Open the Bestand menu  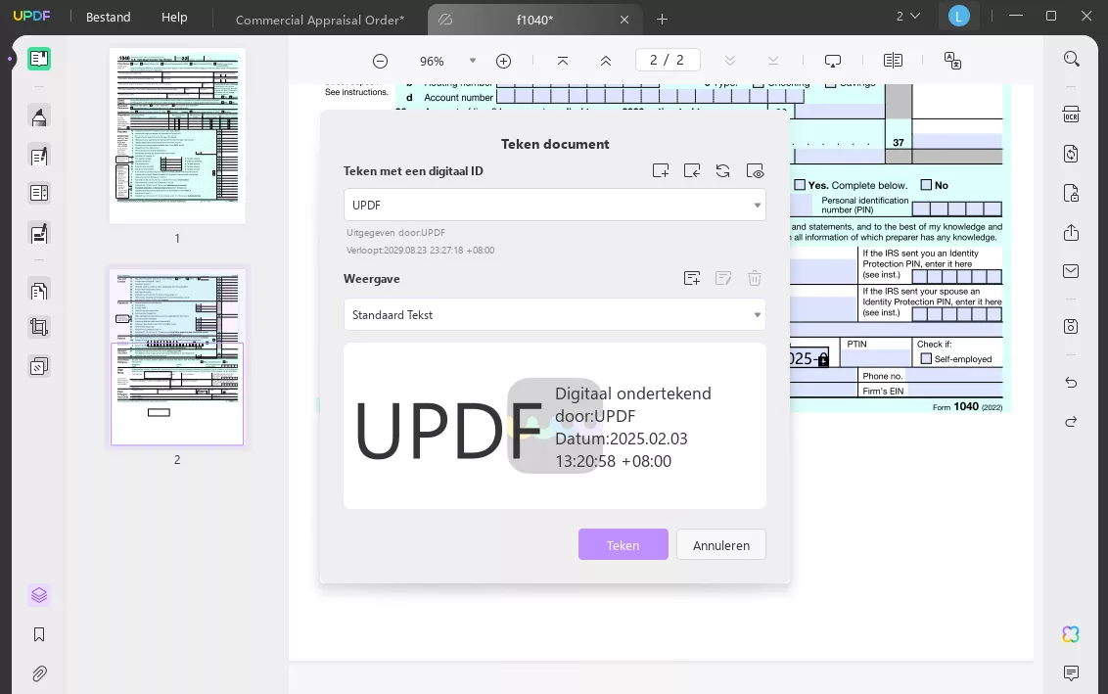point(108,17)
